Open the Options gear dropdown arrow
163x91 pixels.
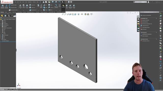(73, 2)
